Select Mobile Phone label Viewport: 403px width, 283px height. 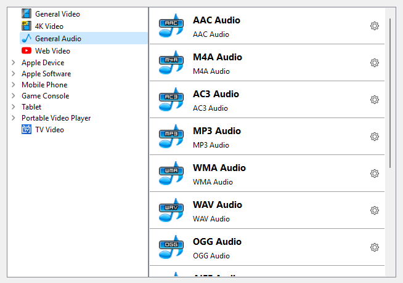(x=44, y=85)
